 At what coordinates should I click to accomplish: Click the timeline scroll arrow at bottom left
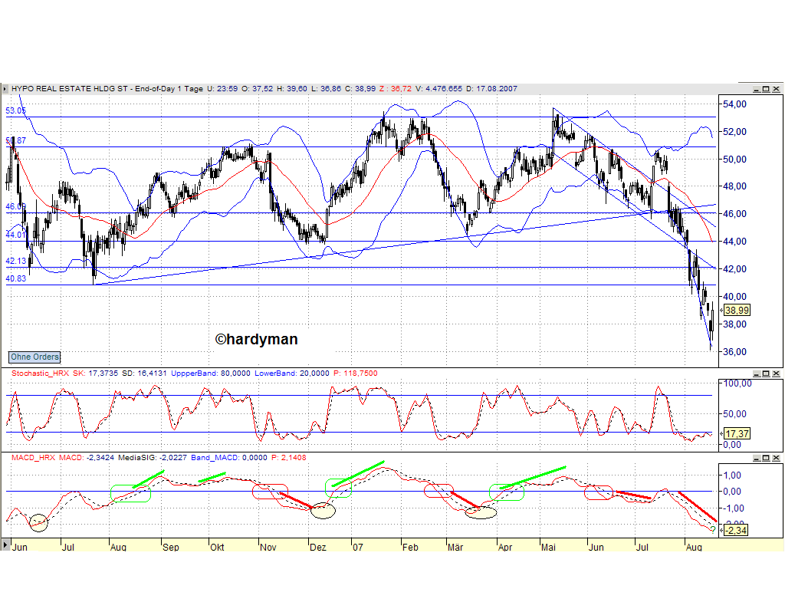click(6, 548)
